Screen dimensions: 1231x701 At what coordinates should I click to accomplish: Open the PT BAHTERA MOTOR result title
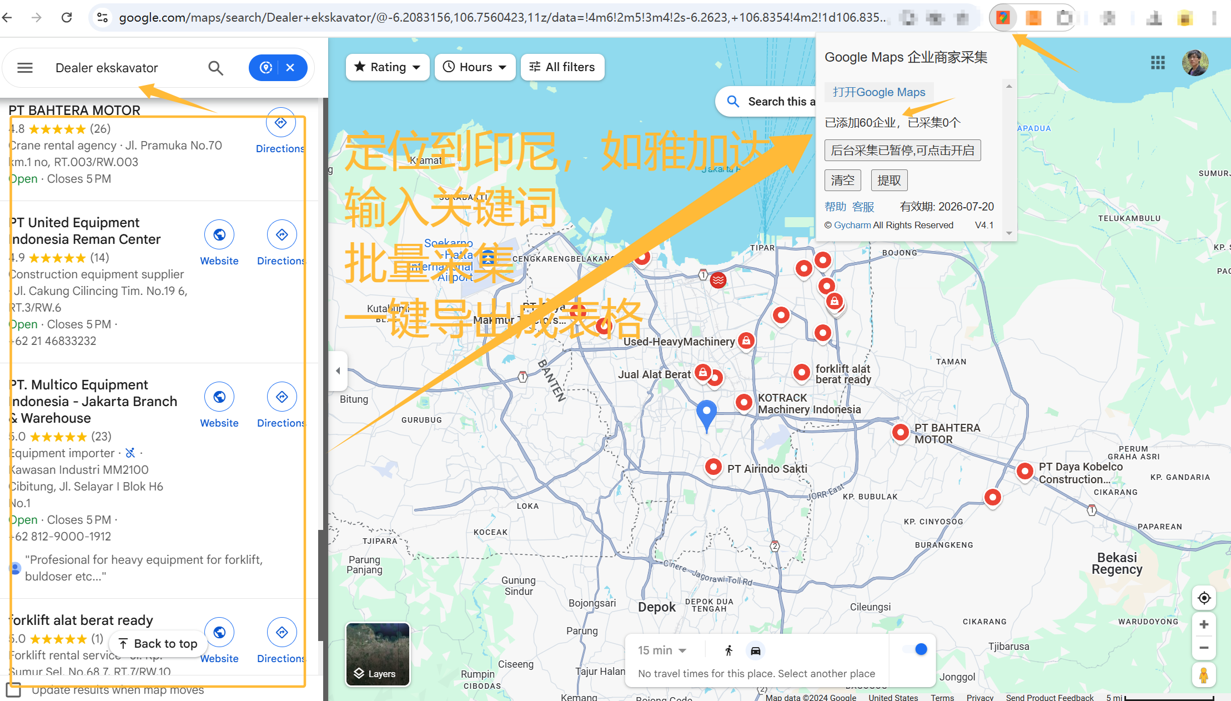click(x=74, y=111)
